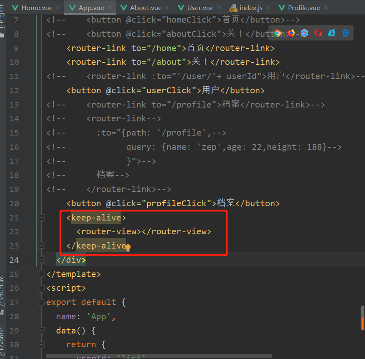Screen dimensions: 365x359
Task: Close the User.vue tab
Action: pos(219,8)
